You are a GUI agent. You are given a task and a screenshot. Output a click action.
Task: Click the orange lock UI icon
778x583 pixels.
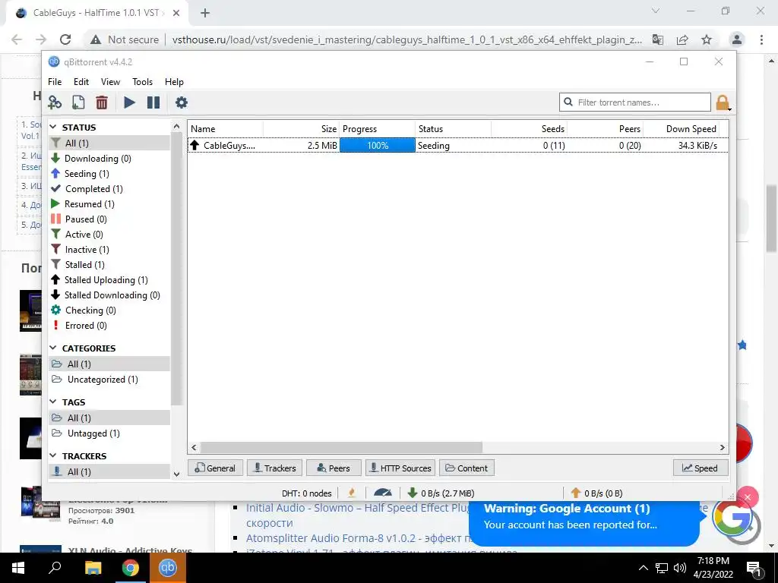pos(723,102)
